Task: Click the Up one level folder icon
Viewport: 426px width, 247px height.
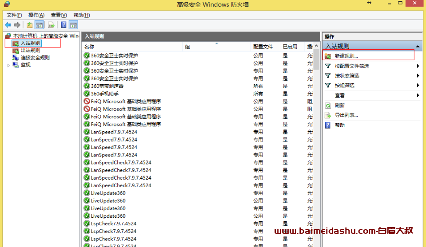Action: (x=30, y=25)
